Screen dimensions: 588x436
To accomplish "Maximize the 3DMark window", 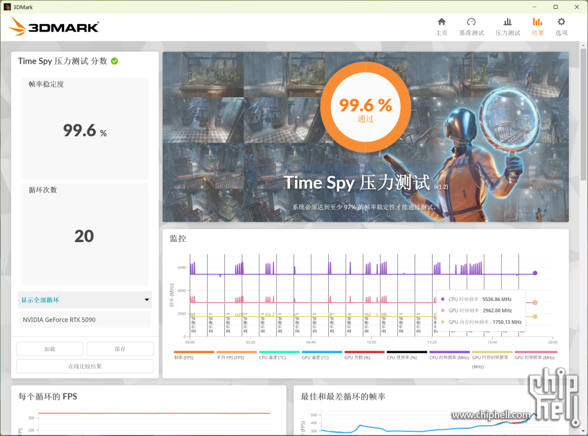I will (556, 7).
